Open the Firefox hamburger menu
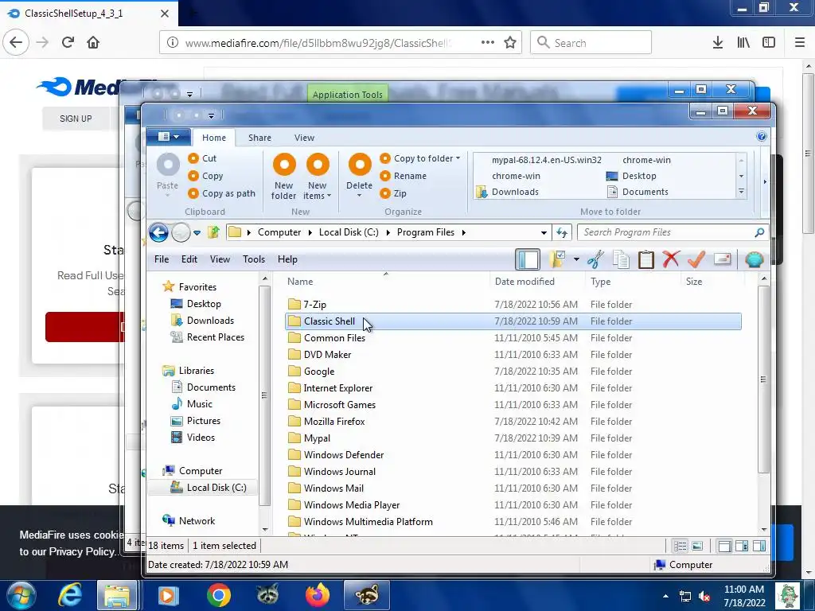 (800, 43)
